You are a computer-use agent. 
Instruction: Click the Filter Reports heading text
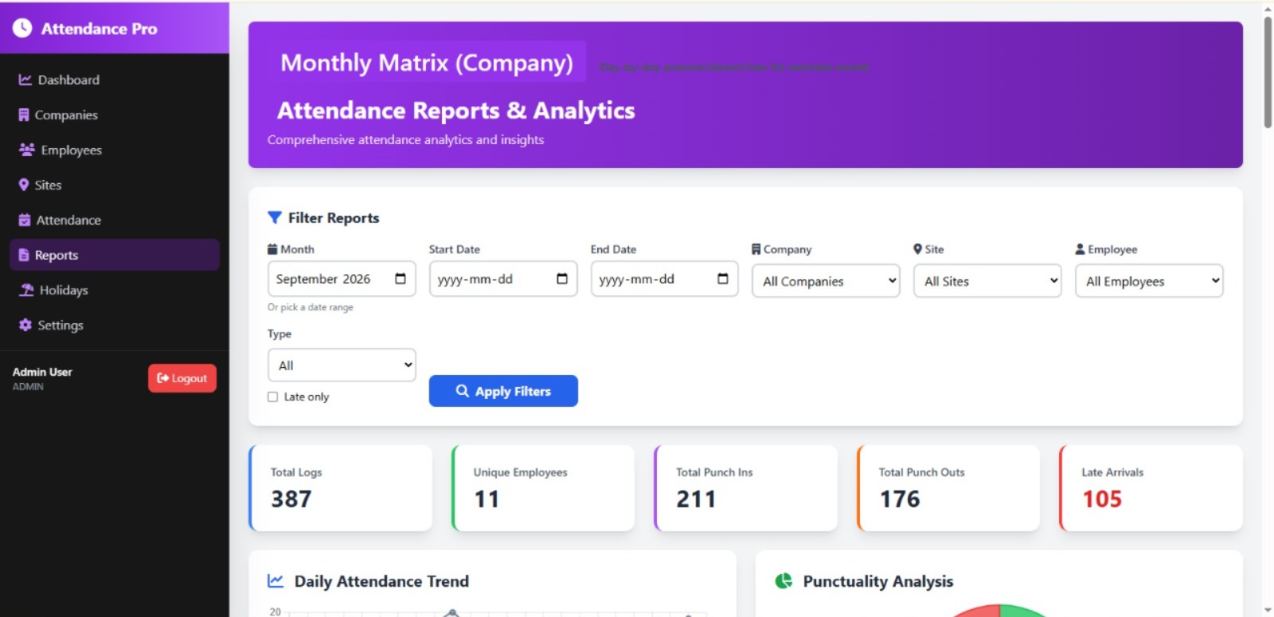(x=334, y=217)
